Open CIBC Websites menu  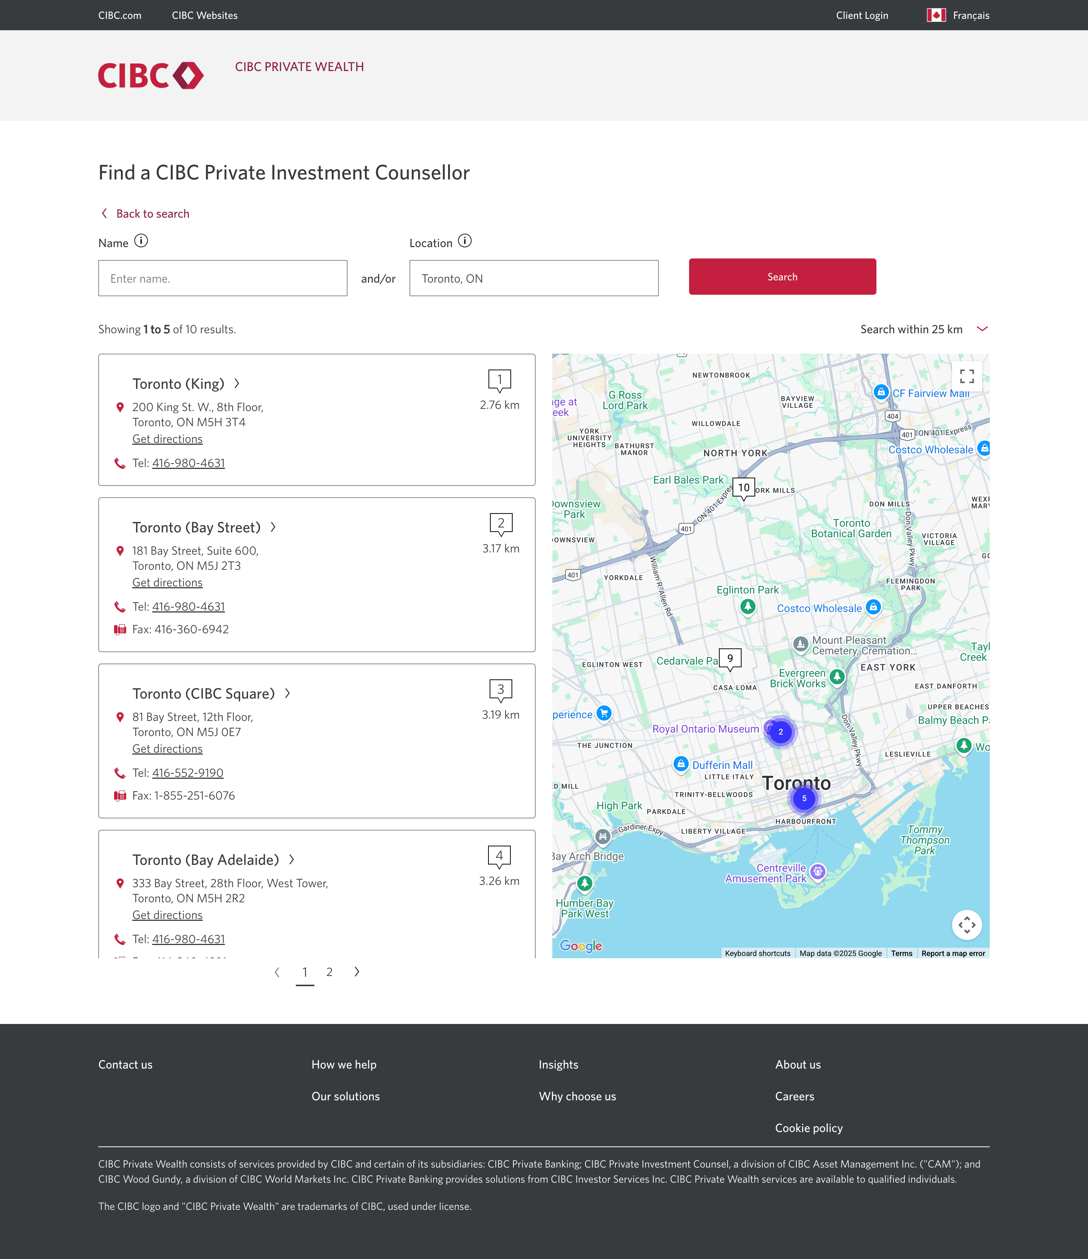click(205, 15)
